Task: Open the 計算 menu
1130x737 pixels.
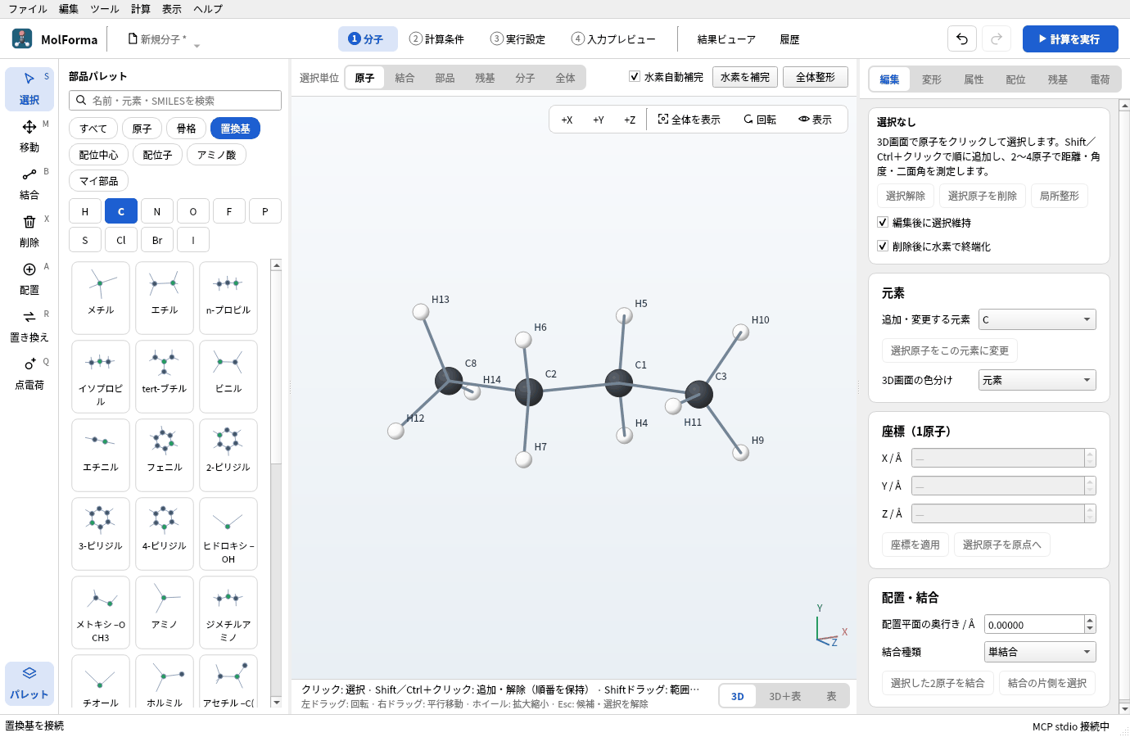Action: click(141, 9)
